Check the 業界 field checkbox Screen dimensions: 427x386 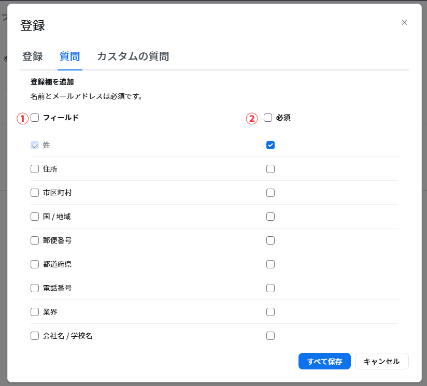point(35,312)
